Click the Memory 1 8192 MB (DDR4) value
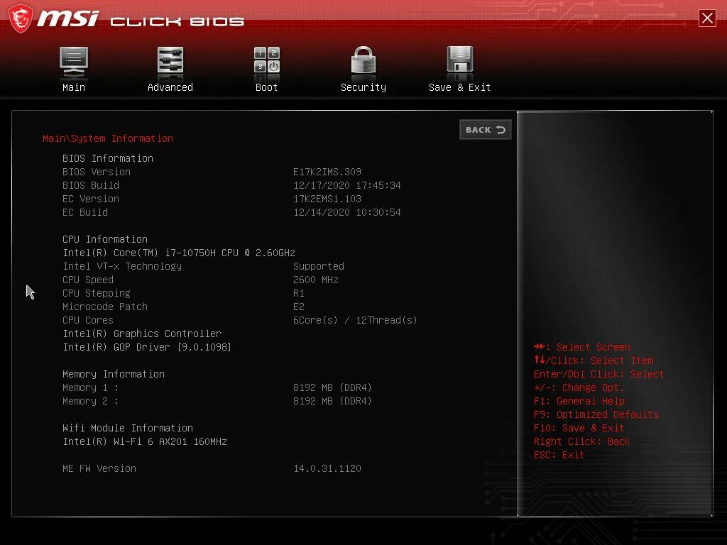 332,387
